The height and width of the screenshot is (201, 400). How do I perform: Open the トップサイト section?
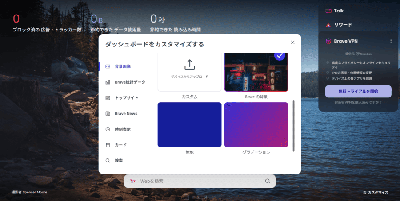pos(122,98)
